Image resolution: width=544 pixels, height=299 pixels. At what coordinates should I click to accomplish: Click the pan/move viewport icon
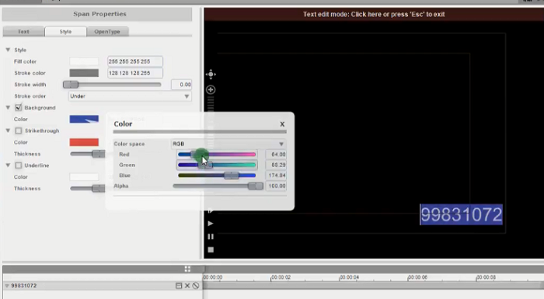tap(211, 75)
